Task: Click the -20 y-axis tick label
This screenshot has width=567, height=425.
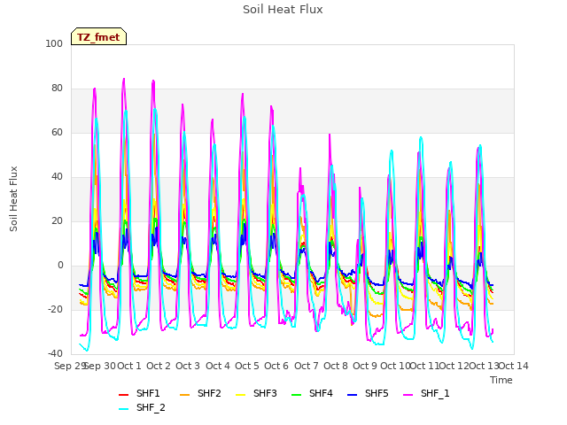Action: click(55, 309)
